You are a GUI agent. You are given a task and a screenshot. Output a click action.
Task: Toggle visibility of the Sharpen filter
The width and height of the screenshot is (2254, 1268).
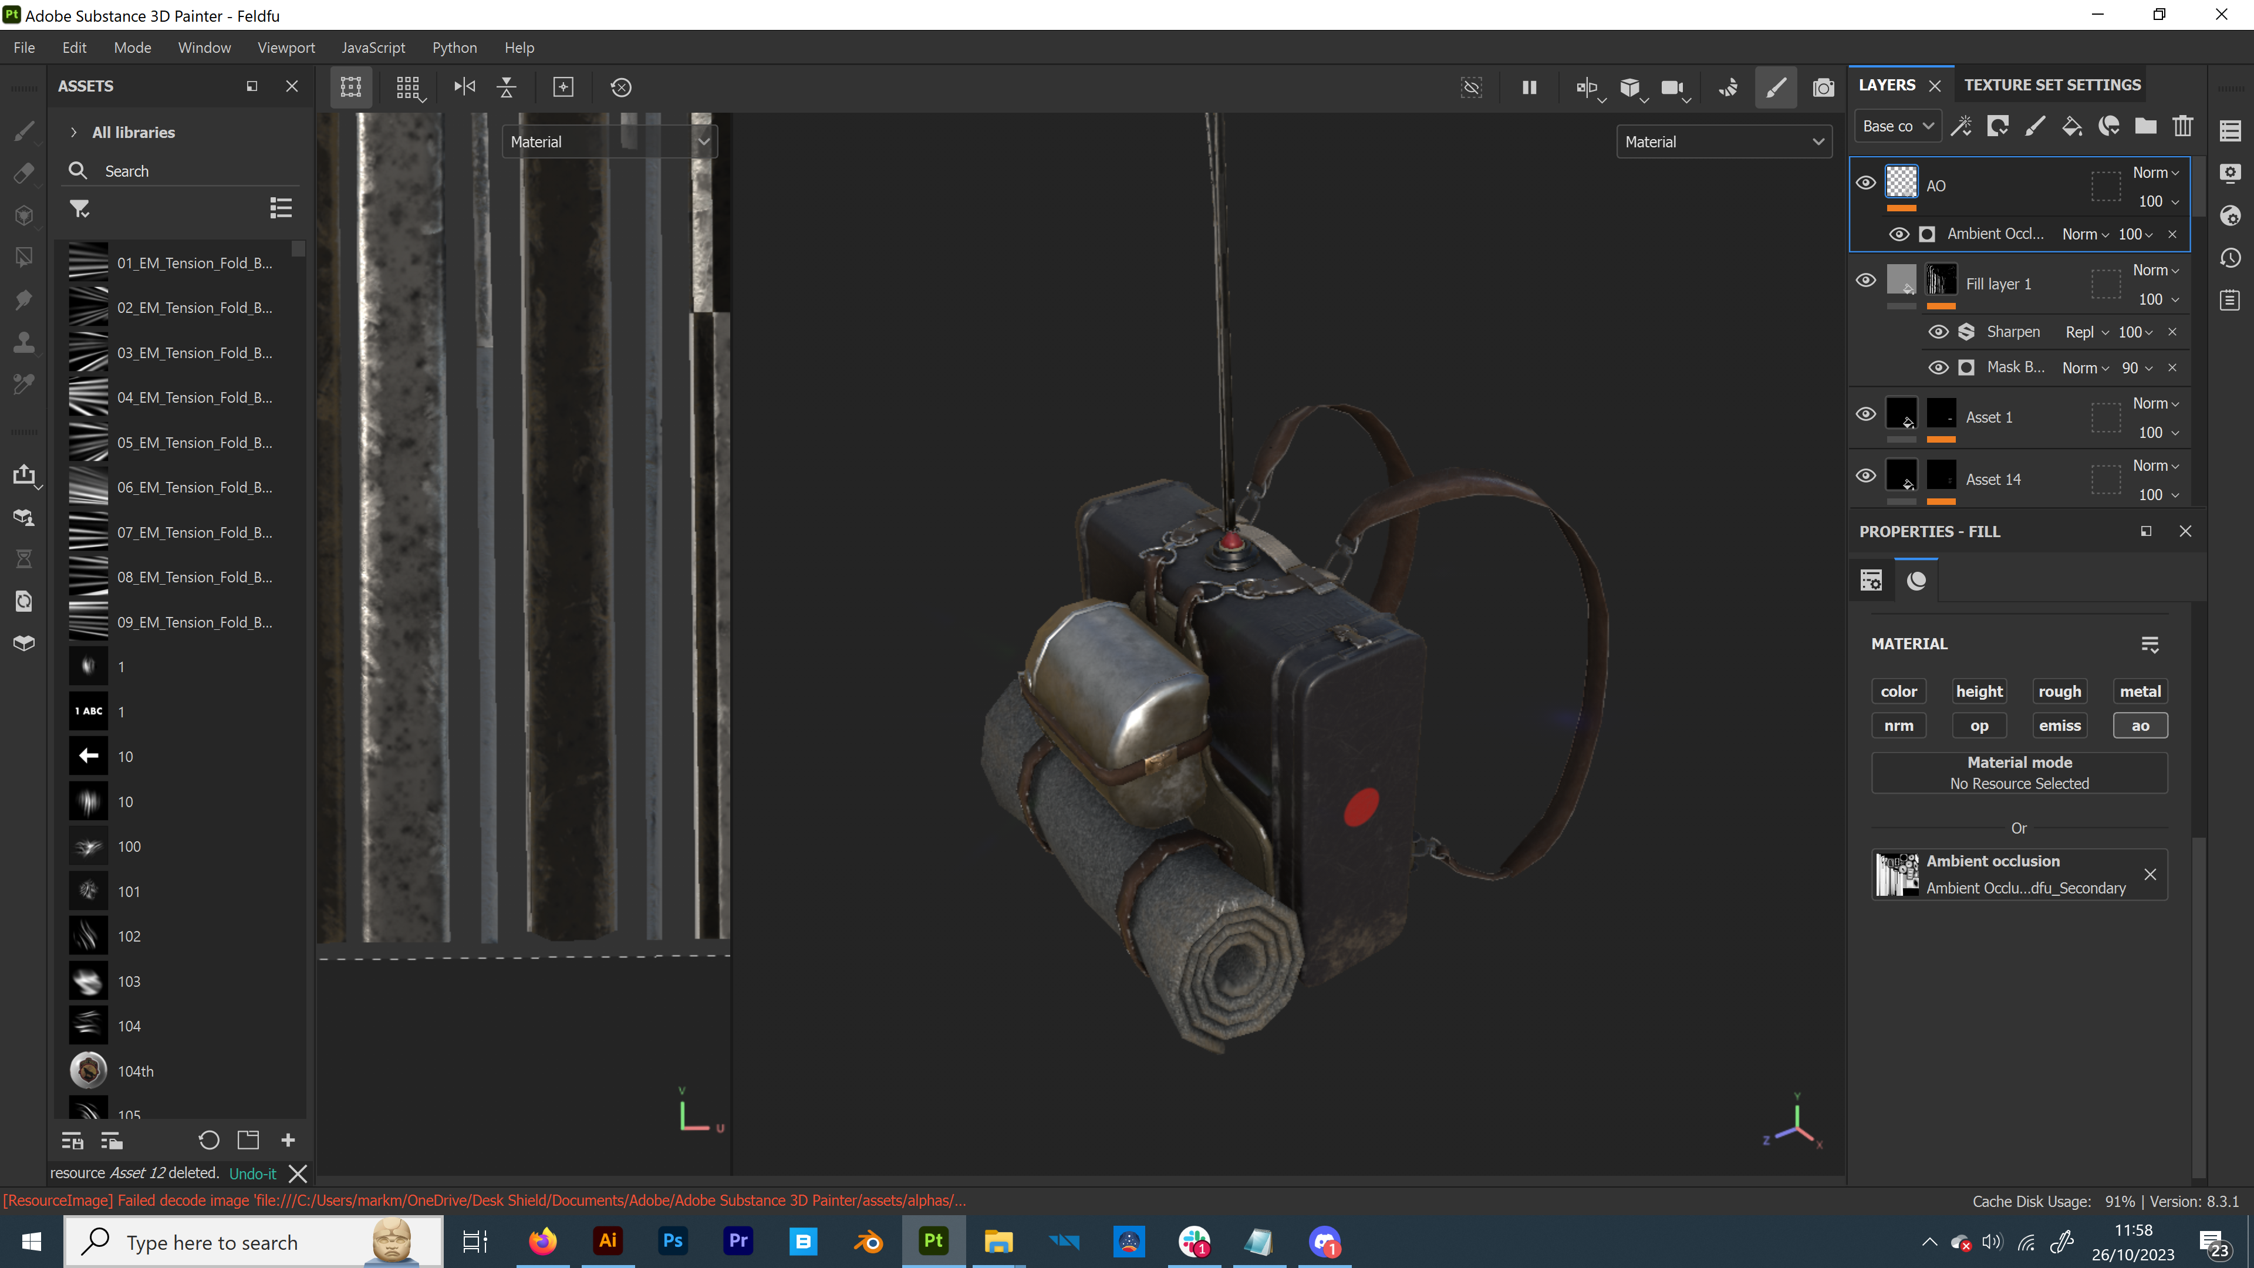click(1938, 332)
